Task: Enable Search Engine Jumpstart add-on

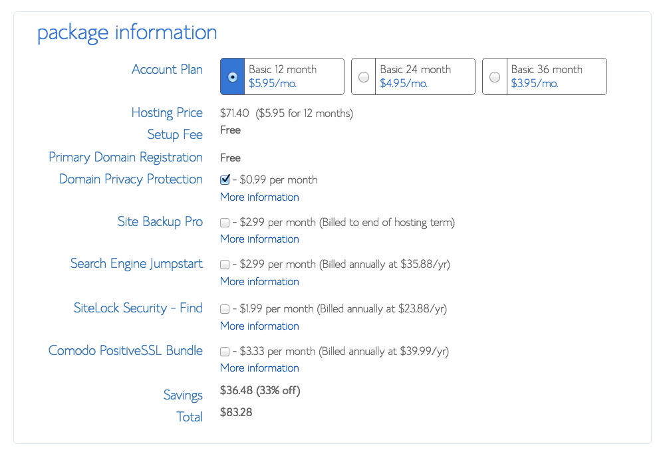Action: pos(224,264)
